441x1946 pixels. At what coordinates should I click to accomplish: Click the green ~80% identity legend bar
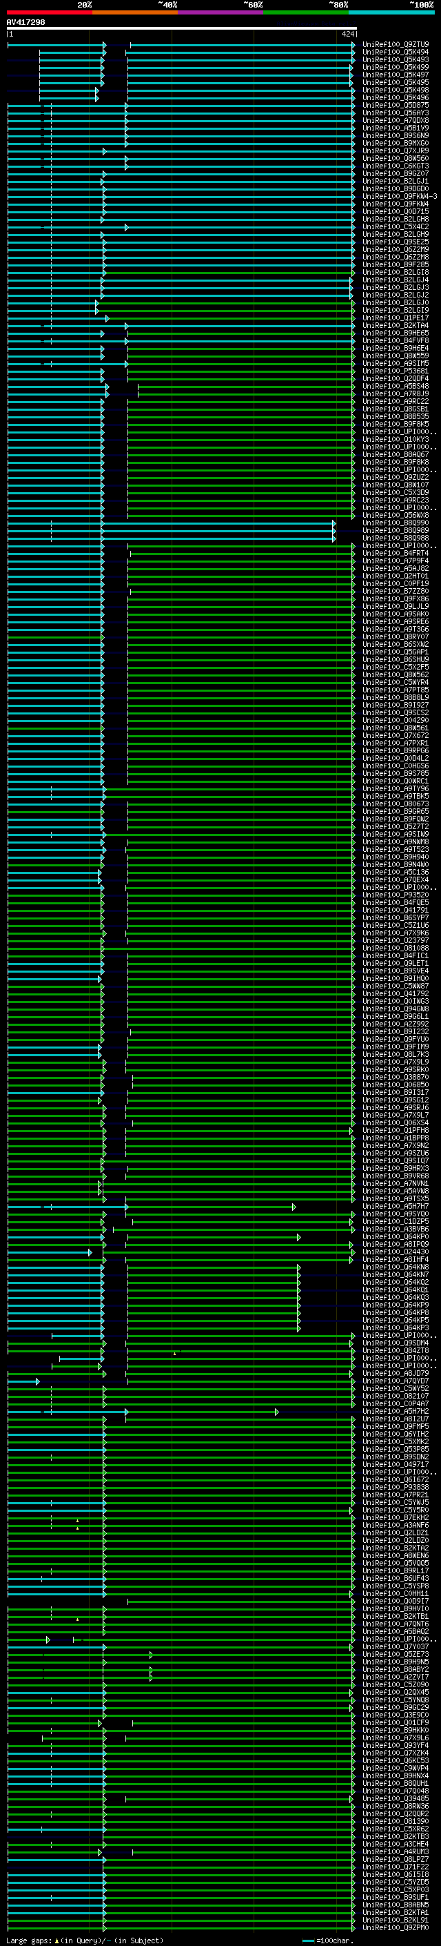pos(306,12)
